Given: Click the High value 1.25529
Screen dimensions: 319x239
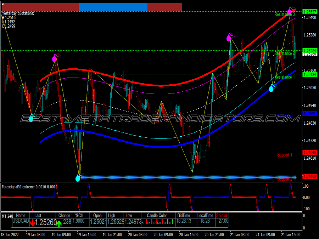Looking at the screenshot, I should [115, 222].
